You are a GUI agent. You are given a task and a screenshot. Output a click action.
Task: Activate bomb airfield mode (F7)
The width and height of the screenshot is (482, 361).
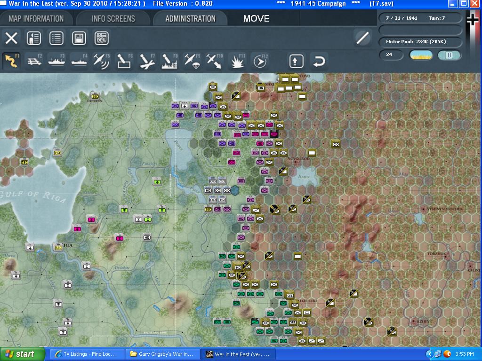(147, 61)
